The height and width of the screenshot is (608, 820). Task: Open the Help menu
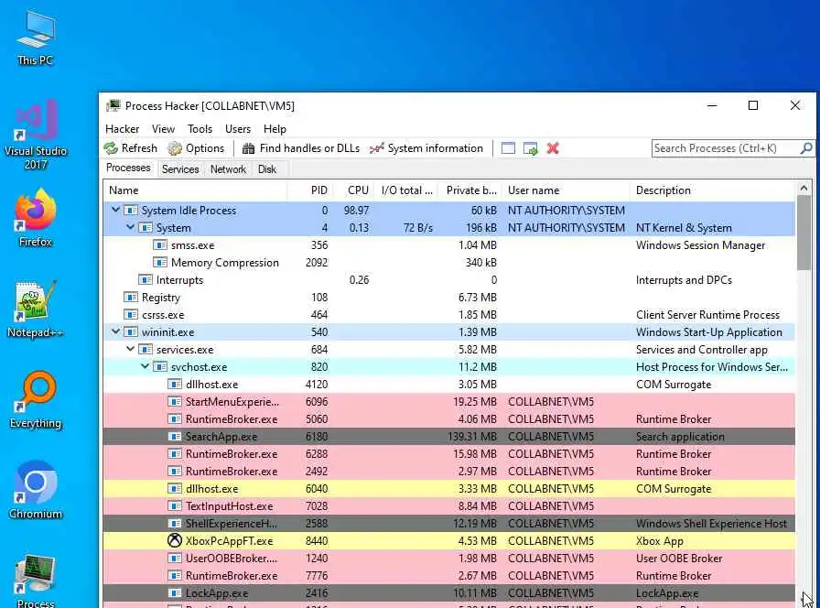point(275,129)
